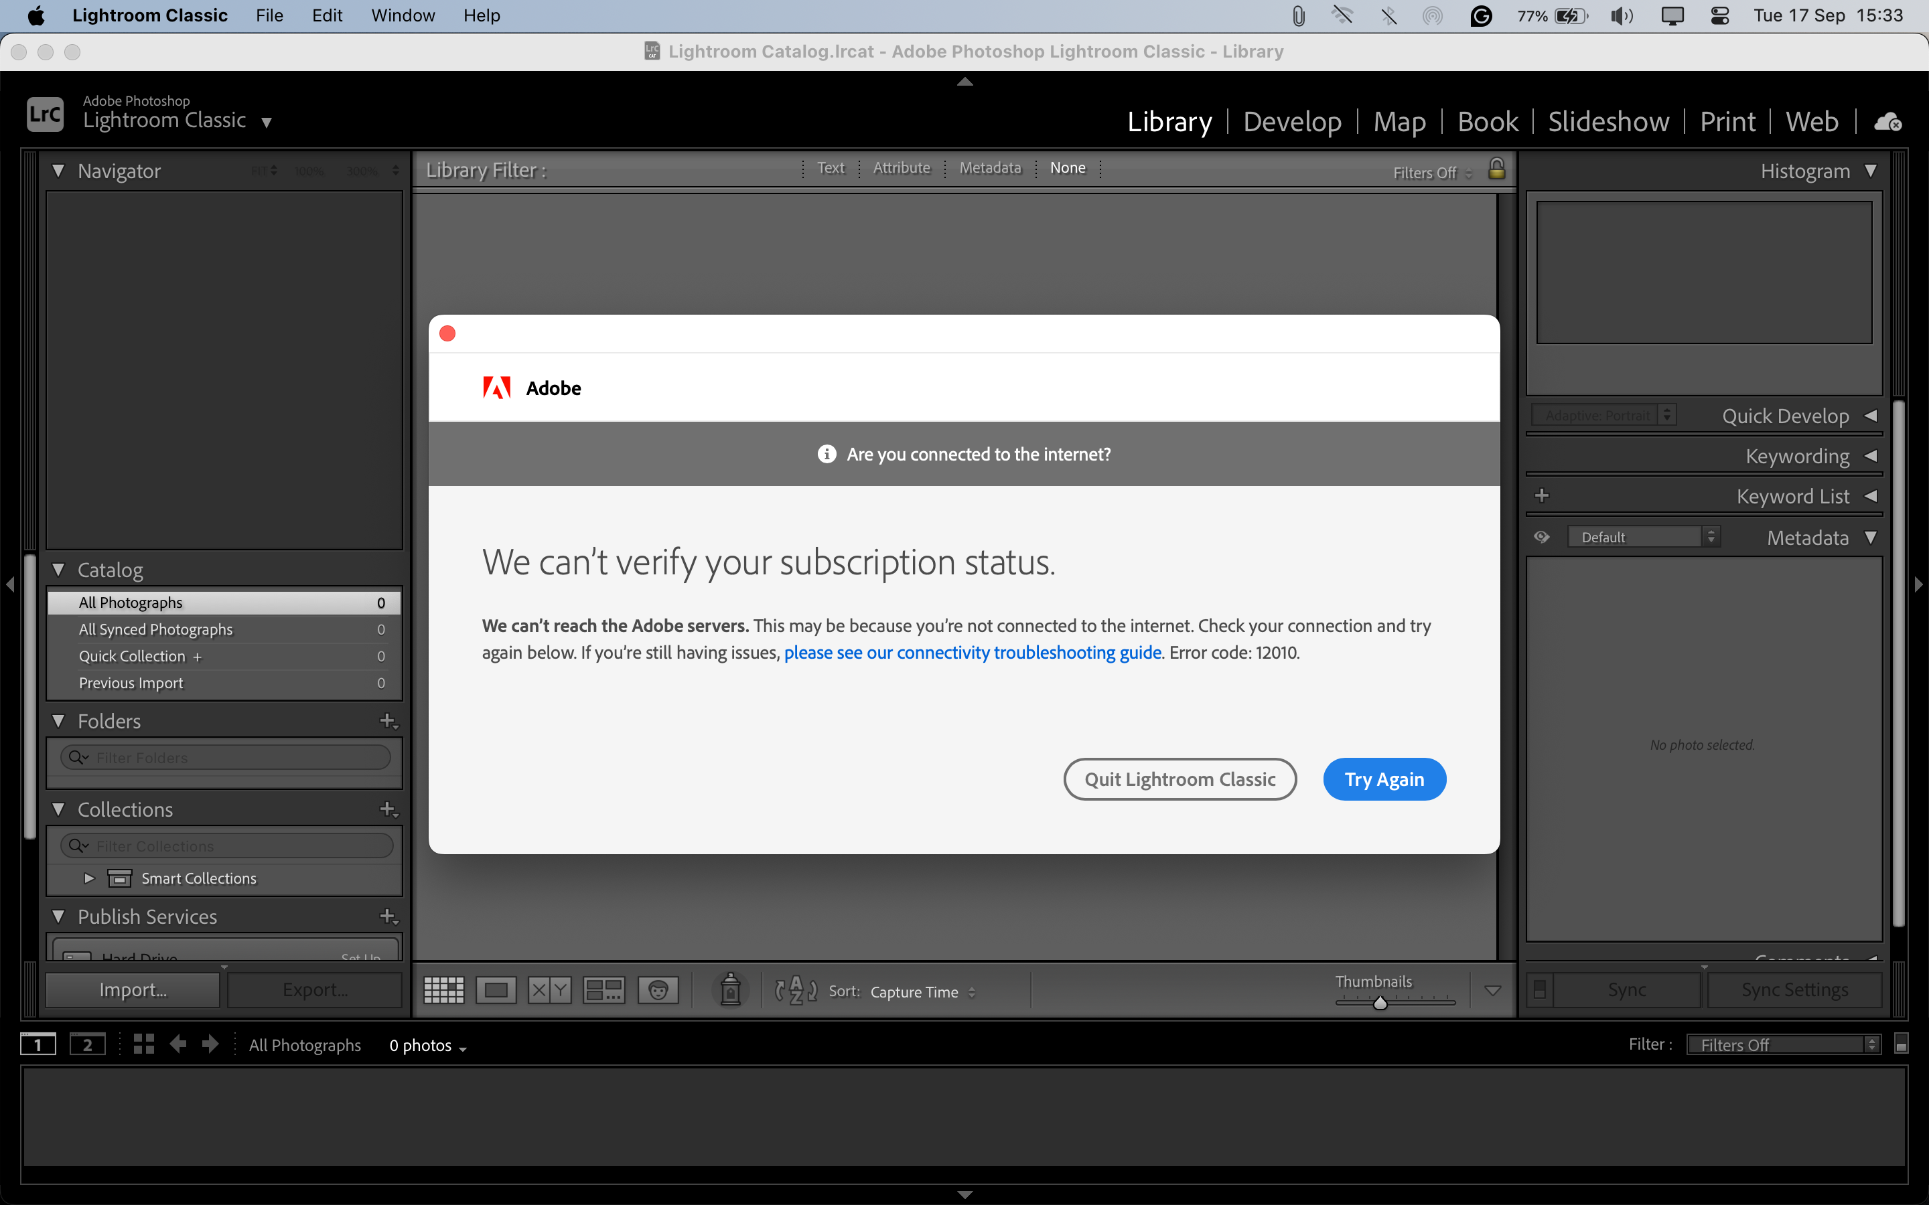Click the Try Again button
Screen dimensions: 1929x1205
pos(1384,779)
